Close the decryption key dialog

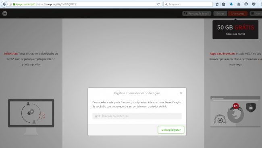click(x=181, y=93)
